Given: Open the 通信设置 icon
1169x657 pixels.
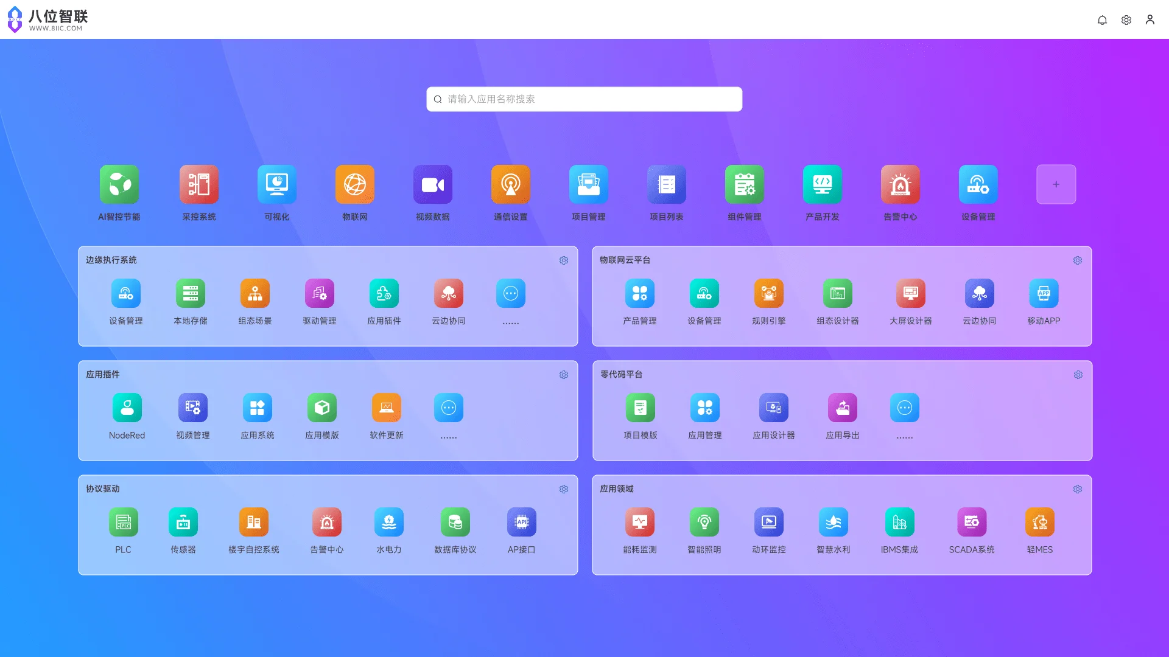Looking at the screenshot, I should (511, 184).
